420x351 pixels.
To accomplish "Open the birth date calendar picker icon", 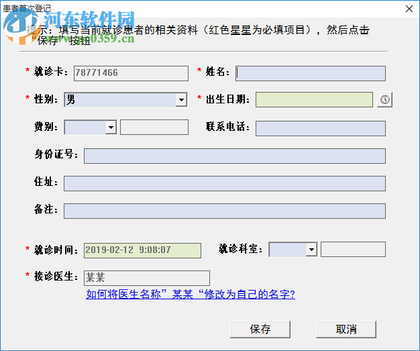I will click(384, 100).
